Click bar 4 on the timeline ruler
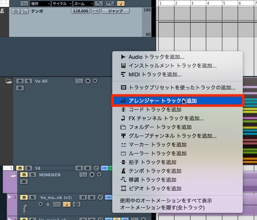 [x=208, y=3]
